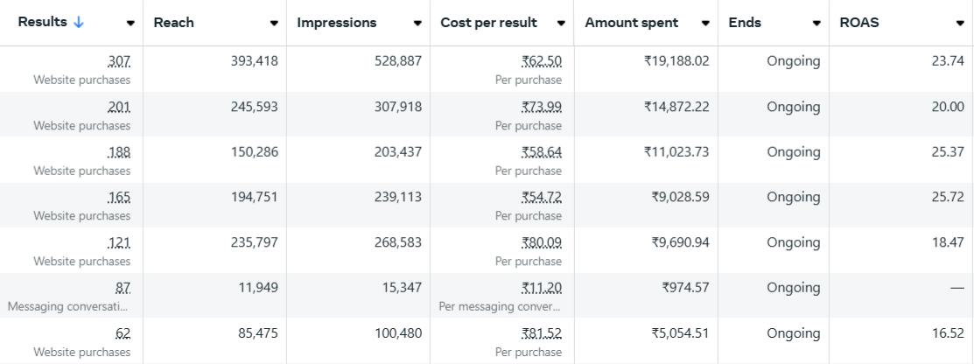Screen dimensions: 974x364
Task: Click the 25.72 ROAS cell
Action: tap(948, 197)
